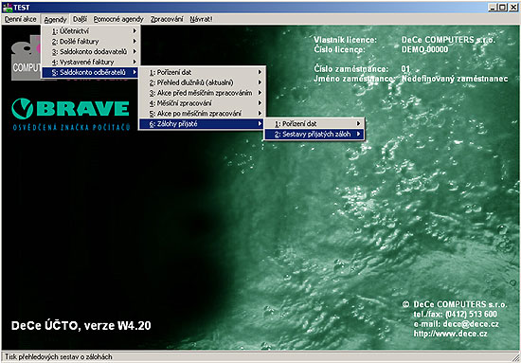Image resolution: width=521 pixels, height=363 pixels.
Task: Open the Další menu
Action: click(x=80, y=19)
